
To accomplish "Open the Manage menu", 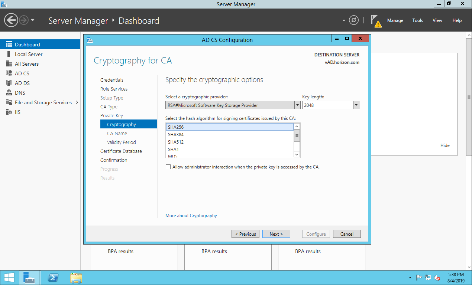I will pyautogui.click(x=395, y=20).
